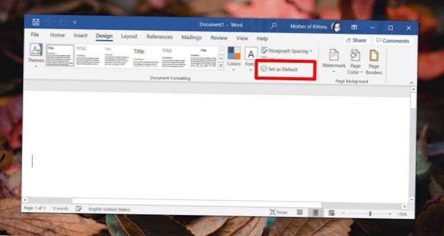
Task: Enable Focus mode from status bar
Action: [x=278, y=212]
